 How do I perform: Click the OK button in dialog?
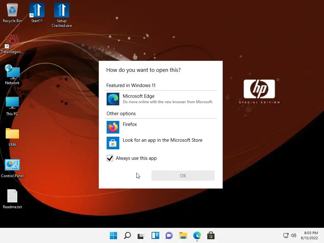183,176
